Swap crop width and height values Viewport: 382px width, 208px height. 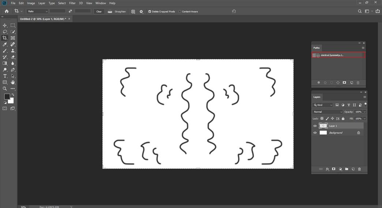tap(70, 11)
